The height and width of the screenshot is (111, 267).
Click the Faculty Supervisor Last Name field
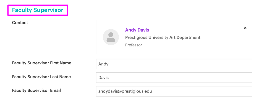[x=174, y=77]
